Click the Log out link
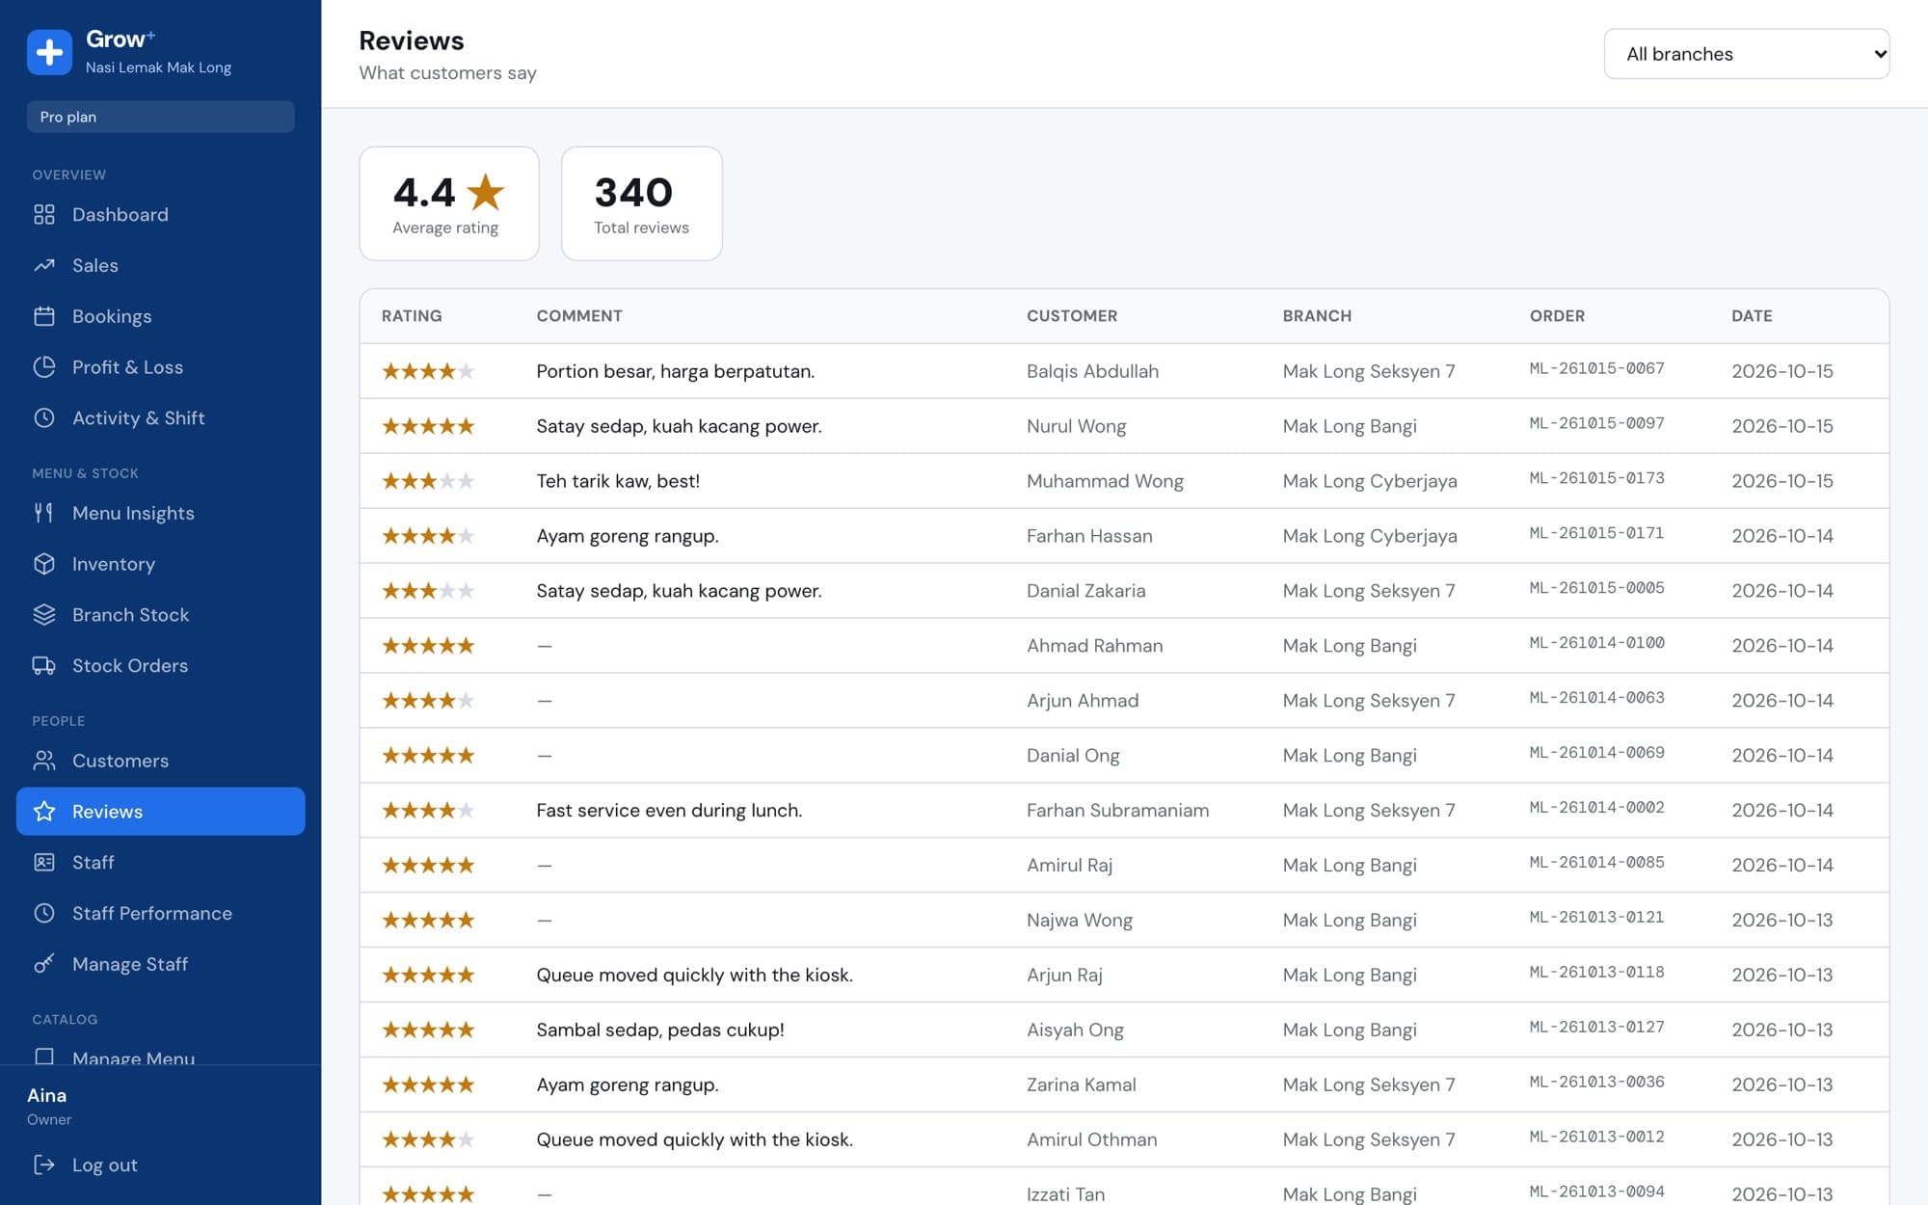Viewport: 1928px width, 1205px height. (161, 1165)
